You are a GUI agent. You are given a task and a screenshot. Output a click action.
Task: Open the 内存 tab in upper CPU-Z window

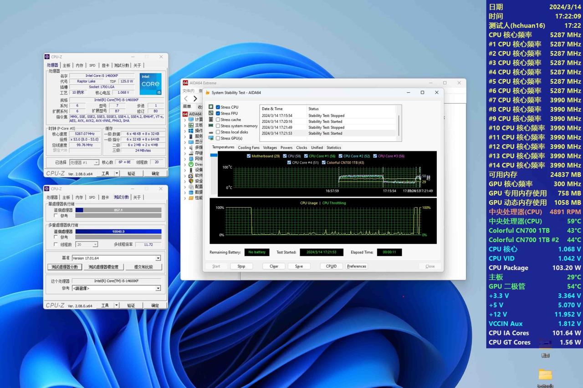(x=79, y=66)
